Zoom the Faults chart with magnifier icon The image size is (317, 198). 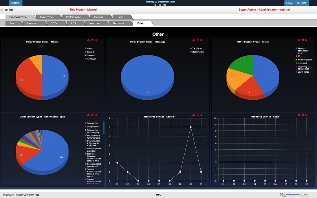307,40
